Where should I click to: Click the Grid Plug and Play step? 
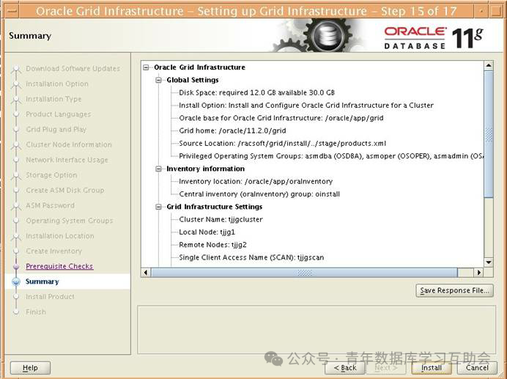coord(56,129)
